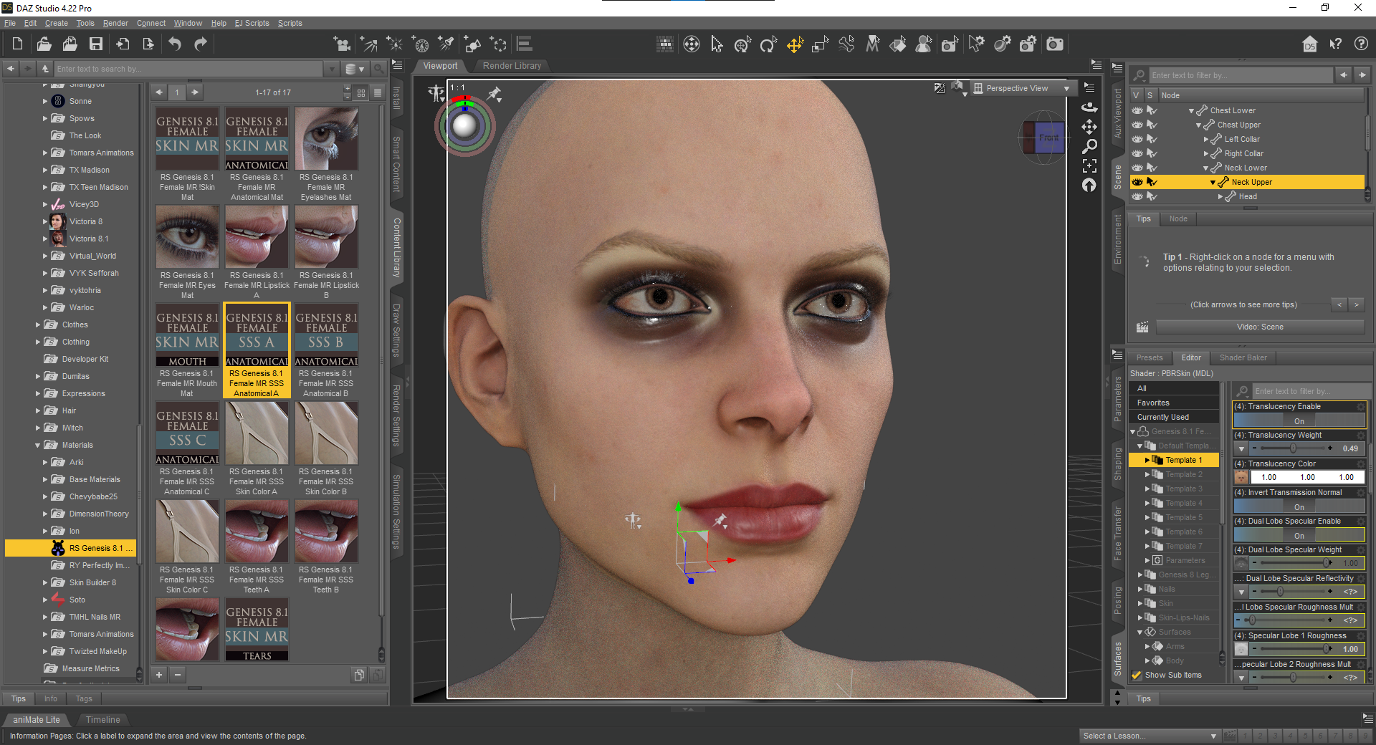Go to next content page arrow

[195, 92]
